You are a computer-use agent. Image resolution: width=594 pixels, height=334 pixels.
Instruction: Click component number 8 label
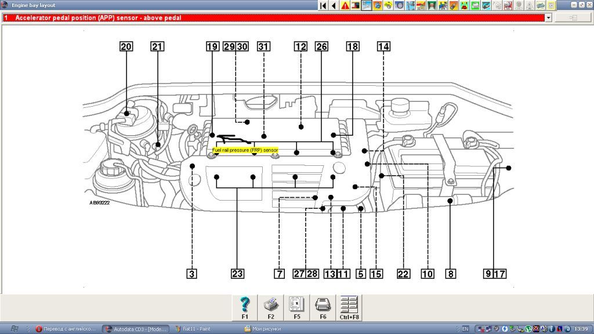pos(450,274)
